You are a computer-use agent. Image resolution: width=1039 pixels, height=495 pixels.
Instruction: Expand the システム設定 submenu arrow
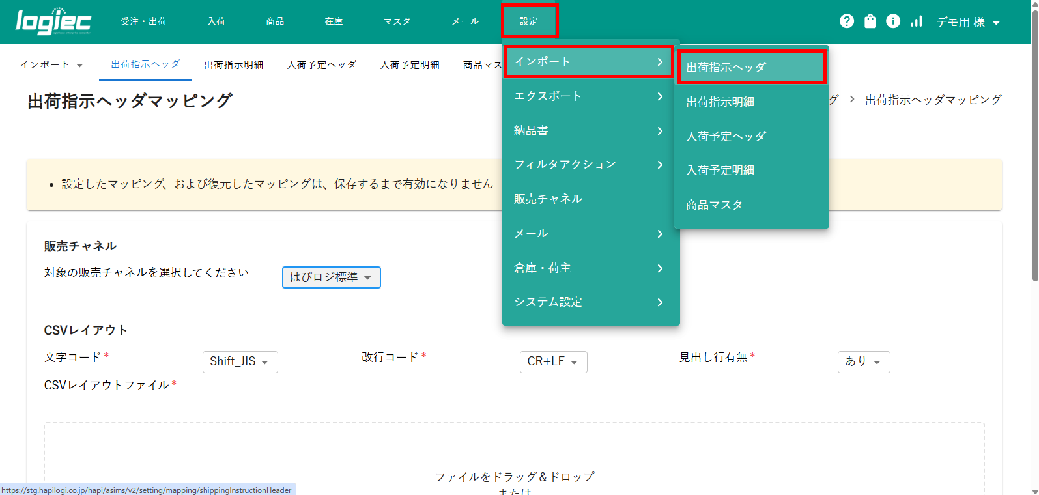[659, 302]
